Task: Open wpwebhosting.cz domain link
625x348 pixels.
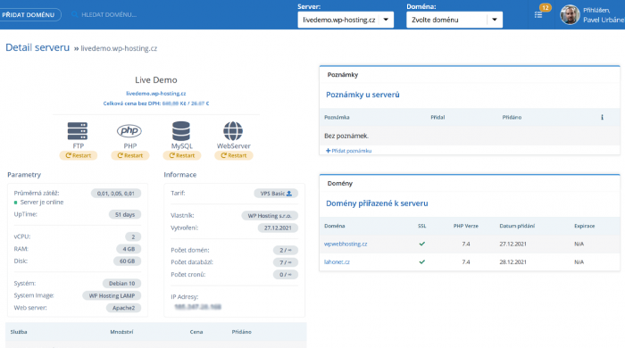Action: point(346,244)
